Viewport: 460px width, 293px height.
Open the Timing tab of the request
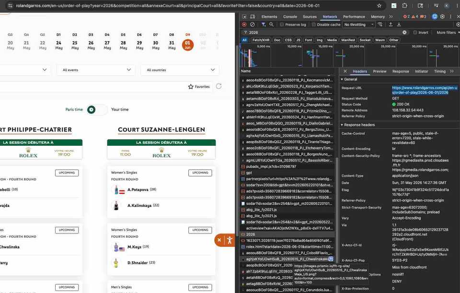[439, 71]
